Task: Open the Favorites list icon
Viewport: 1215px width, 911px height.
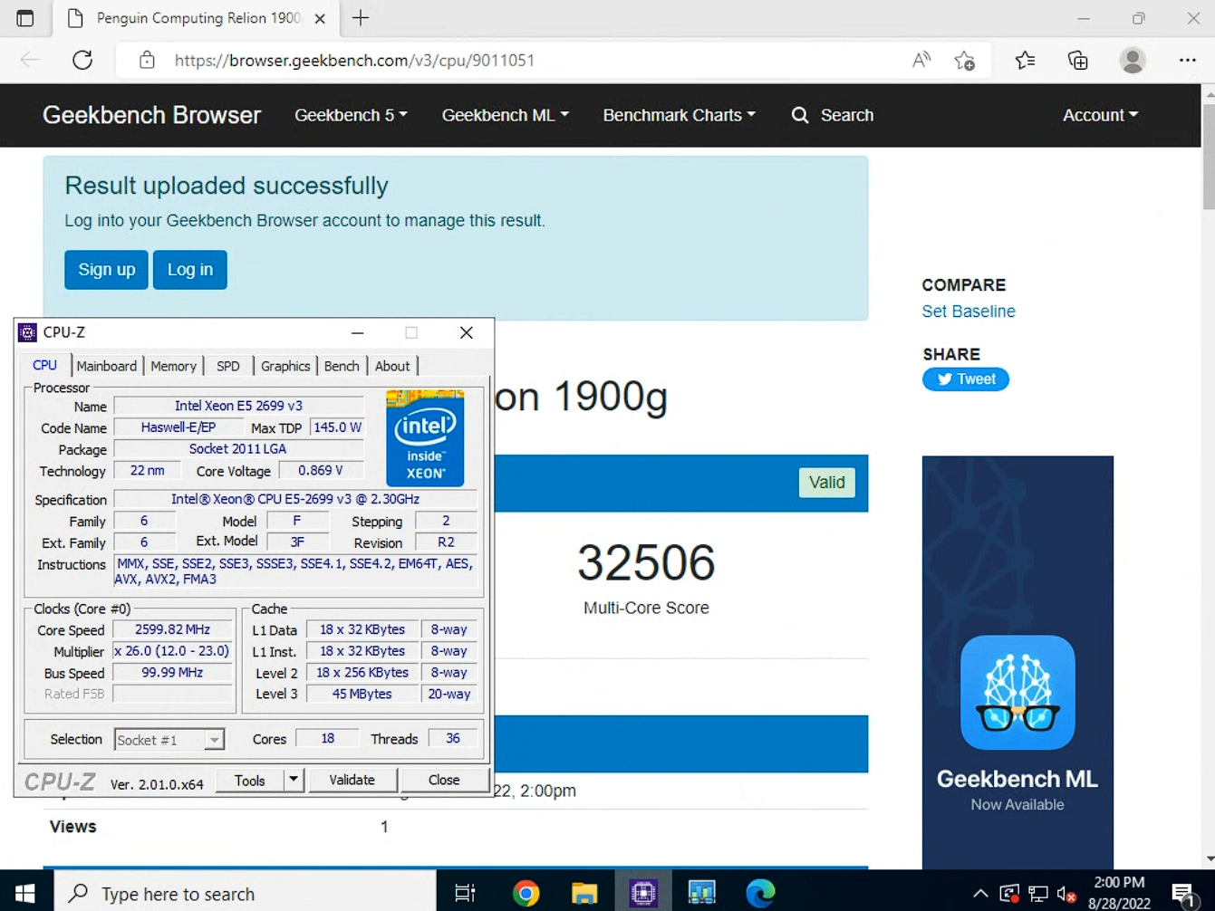Action: 1025,61
